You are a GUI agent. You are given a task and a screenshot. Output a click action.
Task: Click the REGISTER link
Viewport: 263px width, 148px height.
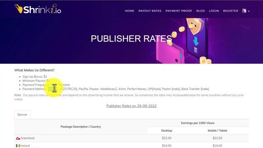[x=231, y=11]
